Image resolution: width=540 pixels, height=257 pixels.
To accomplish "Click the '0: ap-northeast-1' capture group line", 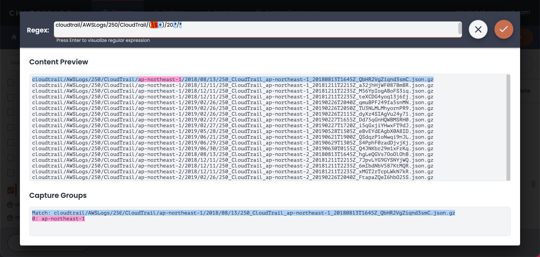I will click(58, 219).
